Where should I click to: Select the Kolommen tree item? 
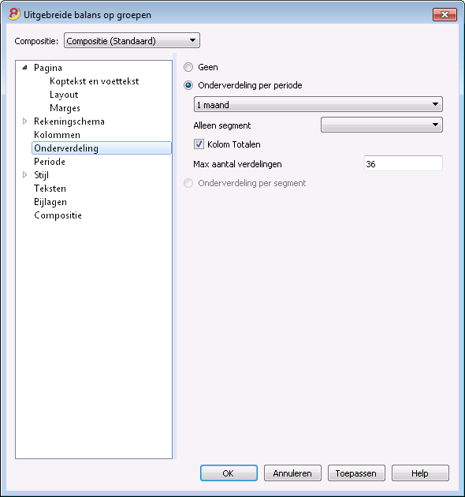[57, 135]
